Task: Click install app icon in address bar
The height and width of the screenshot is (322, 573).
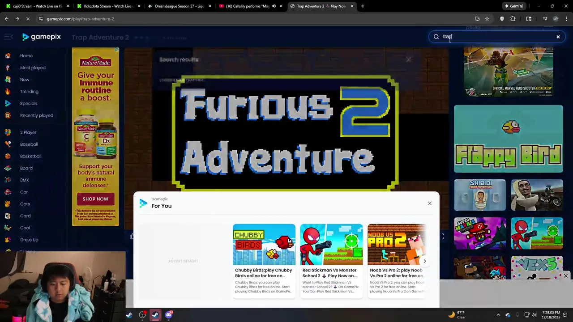Action: [477, 19]
